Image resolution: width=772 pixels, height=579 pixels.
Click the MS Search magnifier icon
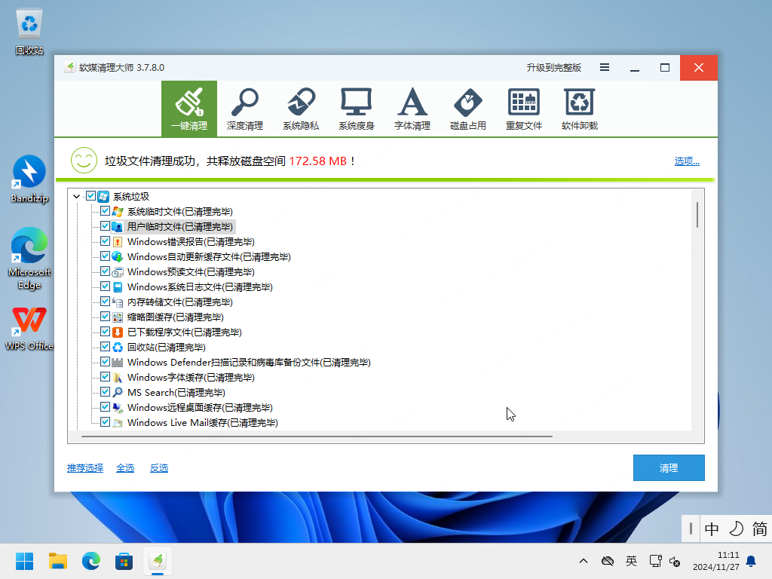[x=117, y=392]
